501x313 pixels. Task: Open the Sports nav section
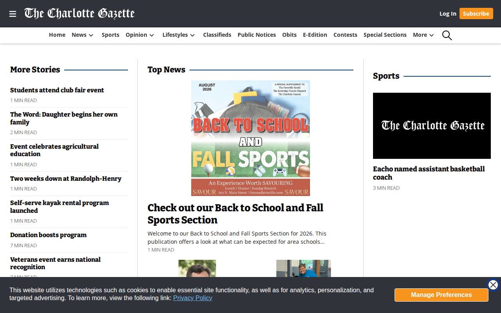[x=110, y=35]
